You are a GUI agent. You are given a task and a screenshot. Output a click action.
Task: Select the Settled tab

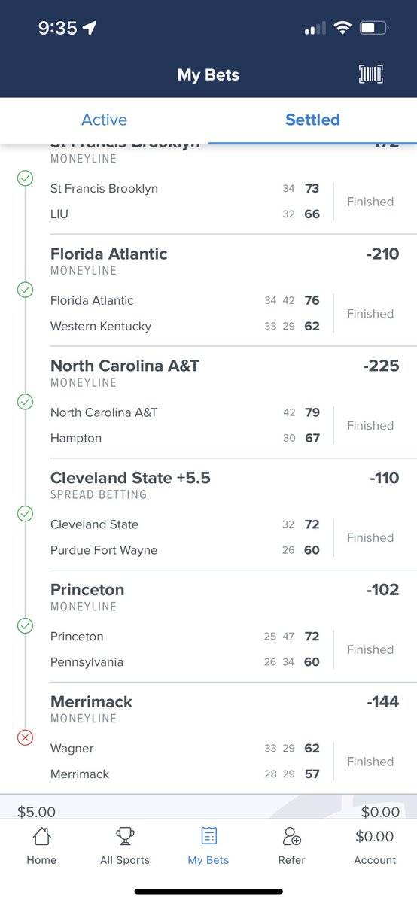(x=312, y=120)
